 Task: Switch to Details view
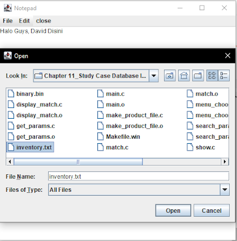click(224, 76)
